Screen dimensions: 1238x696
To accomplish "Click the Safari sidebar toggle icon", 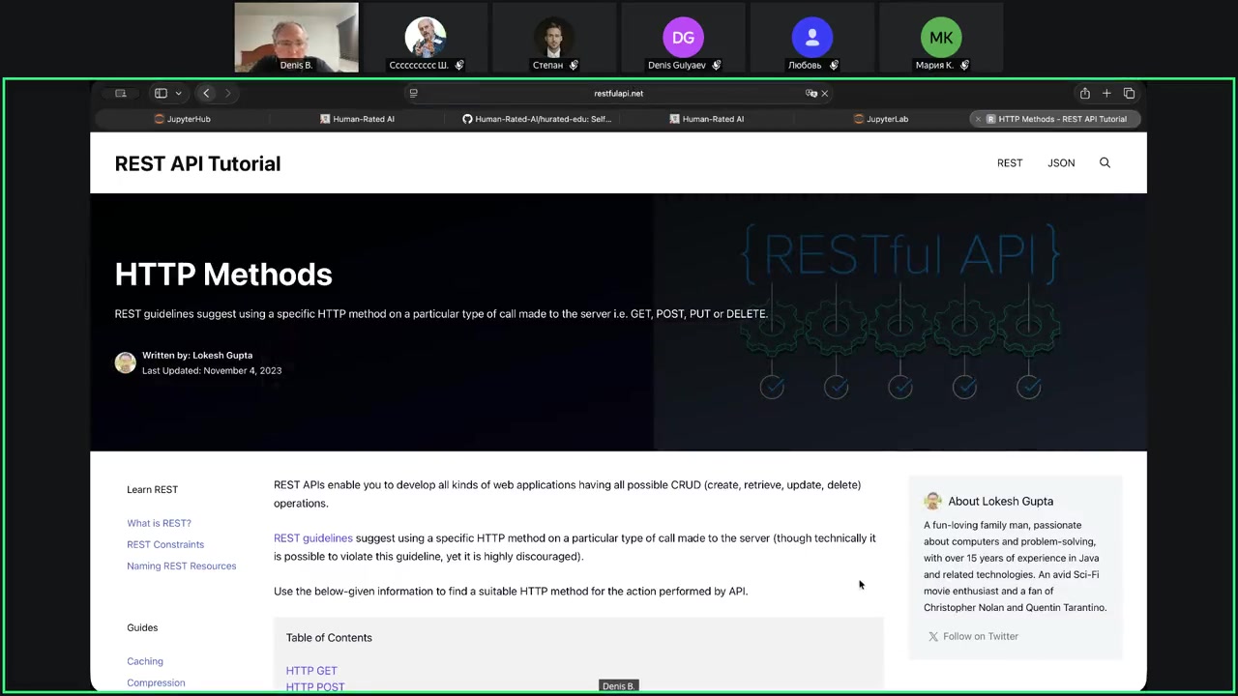I will coord(161,94).
